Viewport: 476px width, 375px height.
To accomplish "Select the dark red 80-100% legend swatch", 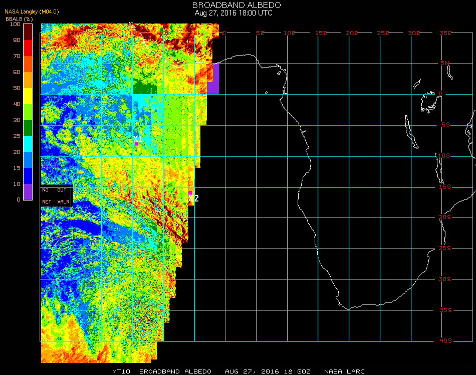I will [28, 32].
